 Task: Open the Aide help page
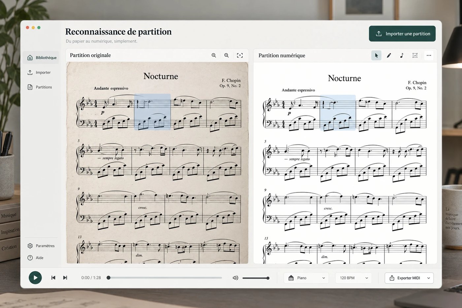pos(36,257)
